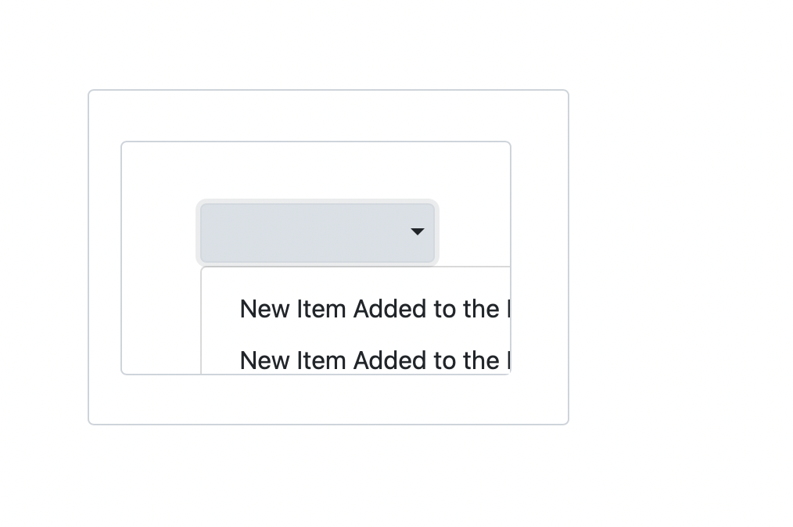Click the down caret arrow on the dropdown
The height and width of the screenshot is (527, 793).
click(x=417, y=231)
